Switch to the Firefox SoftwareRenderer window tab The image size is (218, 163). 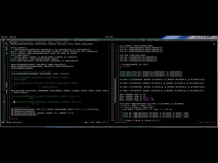[41, 40]
